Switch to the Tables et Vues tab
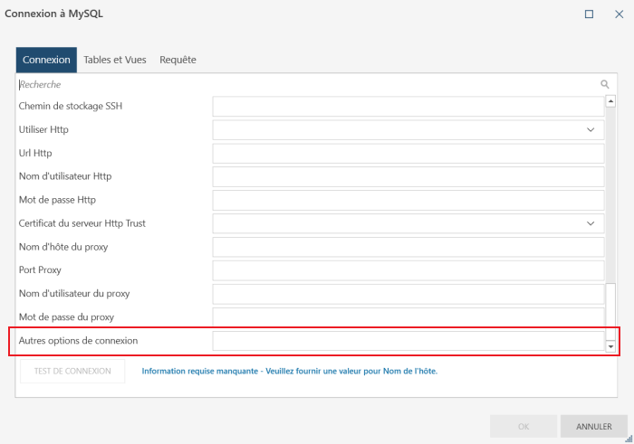Screen dimensions: 634x444 (x=115, y=60)
